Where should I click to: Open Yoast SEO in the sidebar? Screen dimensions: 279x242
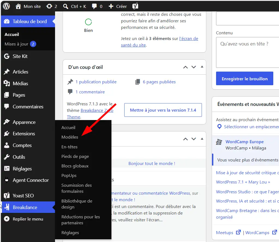pyautogui.click(x=28, y=196)
